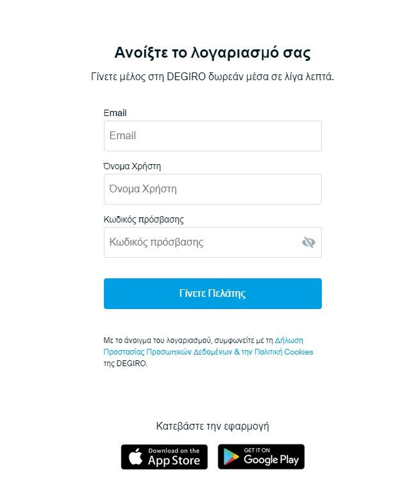The image size is (402, 479).
Task: Click into the Όνομα Χρήστη input box
Action: [x=213, y=189]
